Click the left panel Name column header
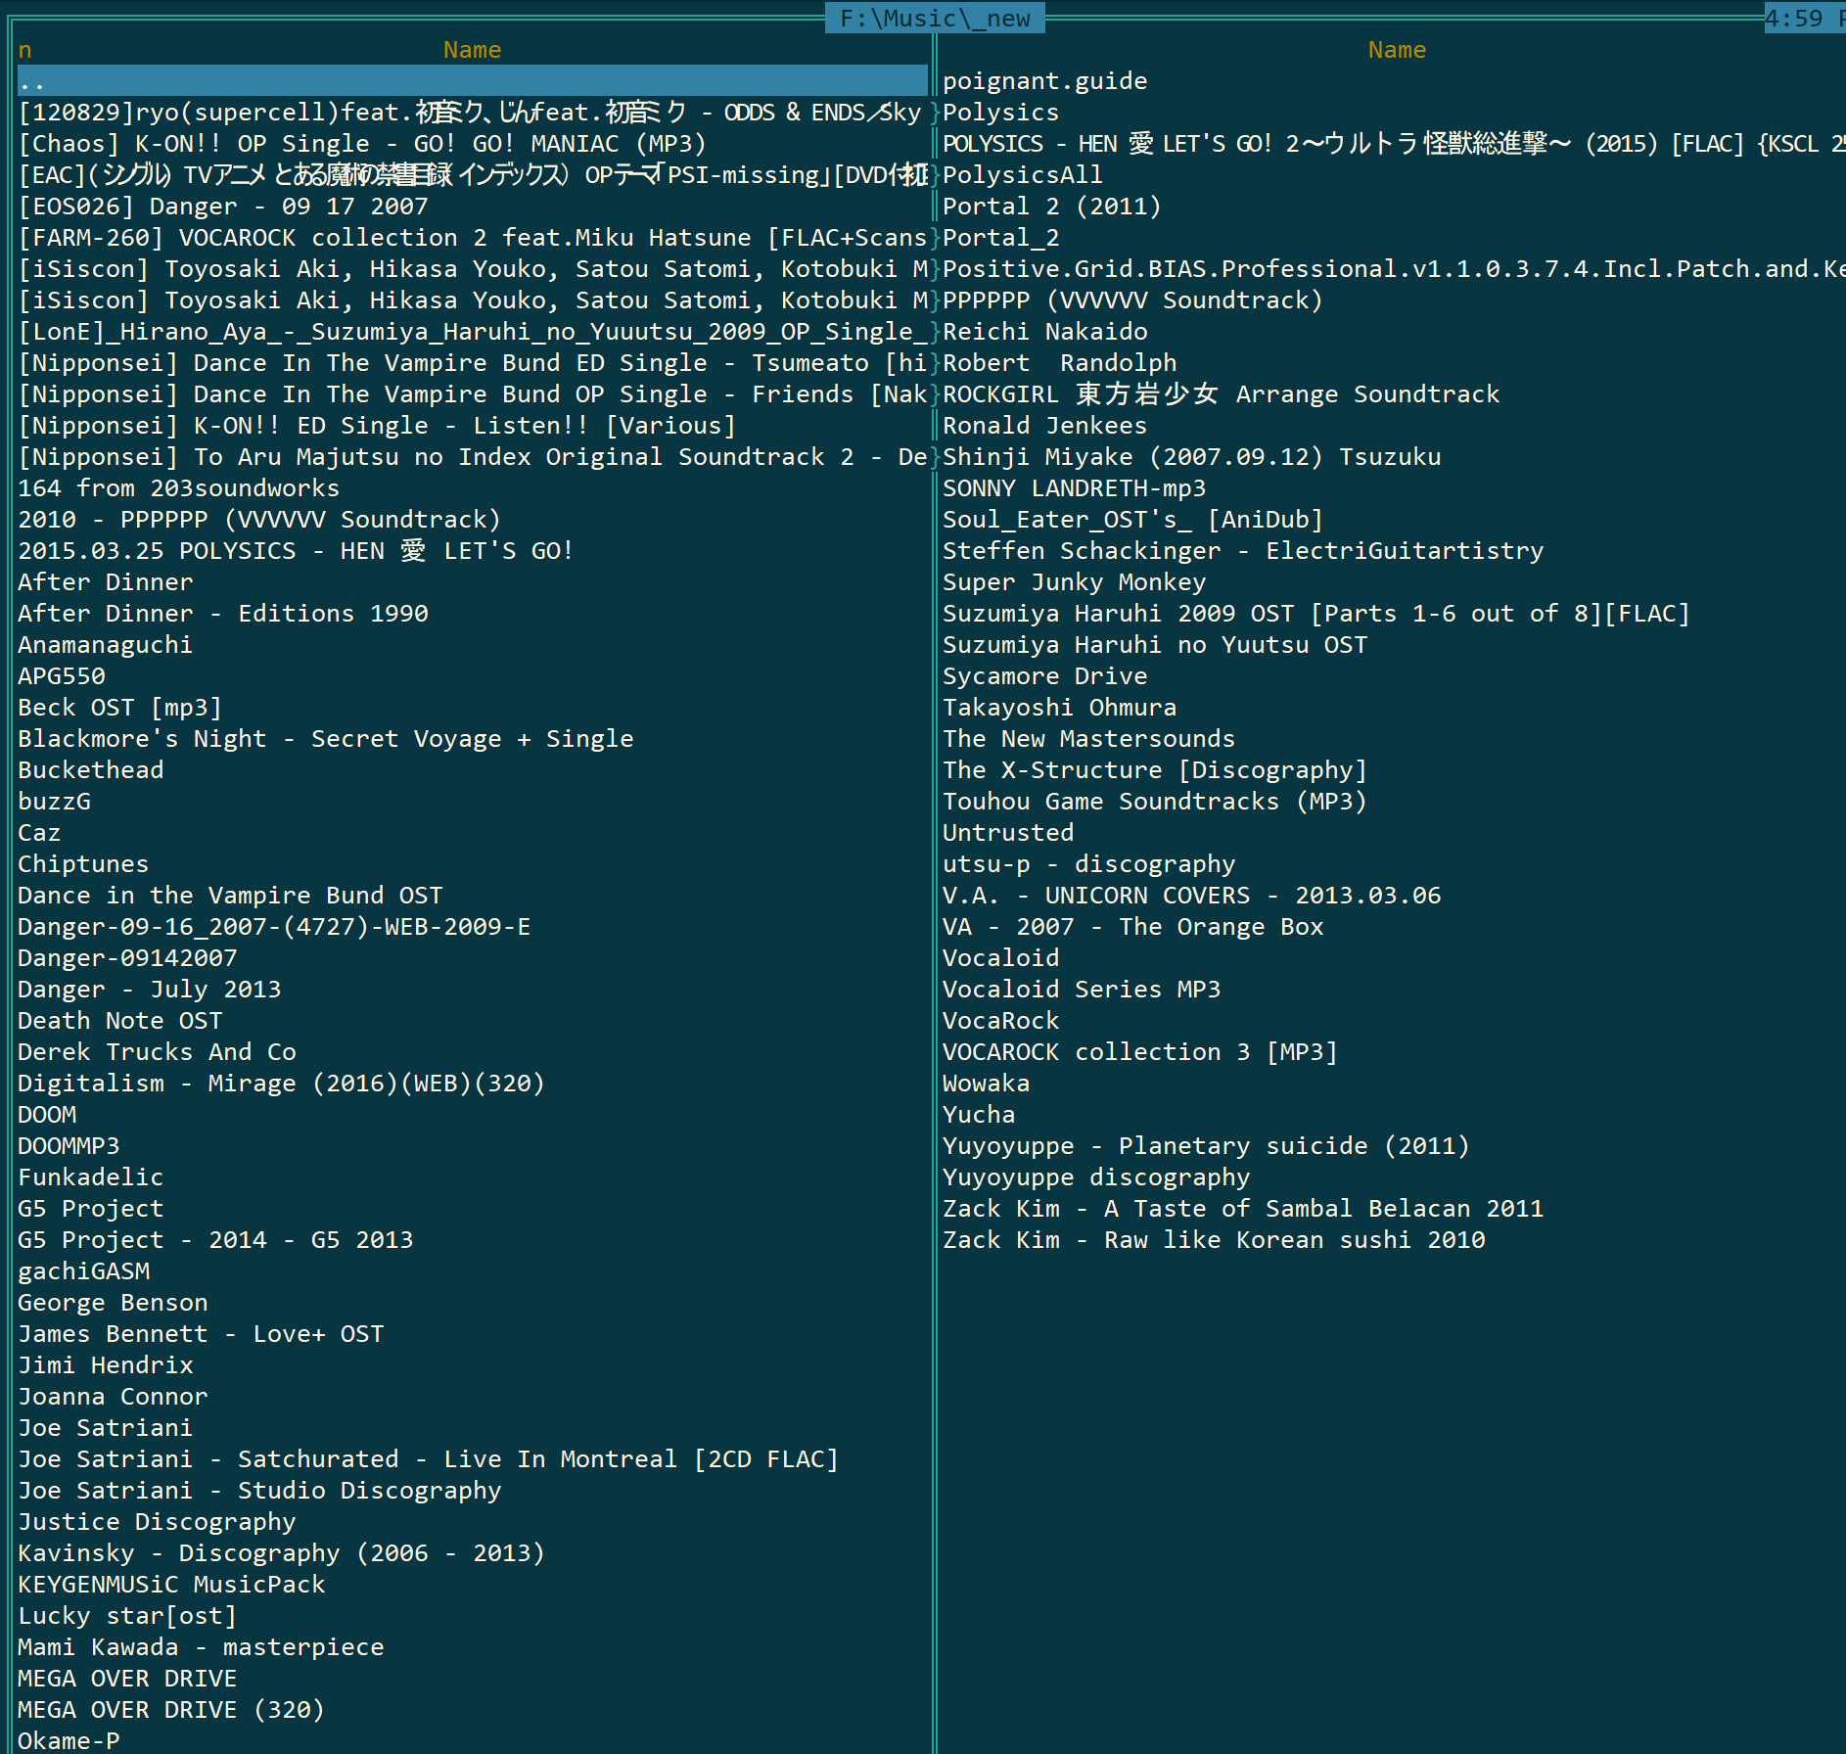Image resolution: width=1846 pixels, height=1754 pixels. click(x=472, y=50)
